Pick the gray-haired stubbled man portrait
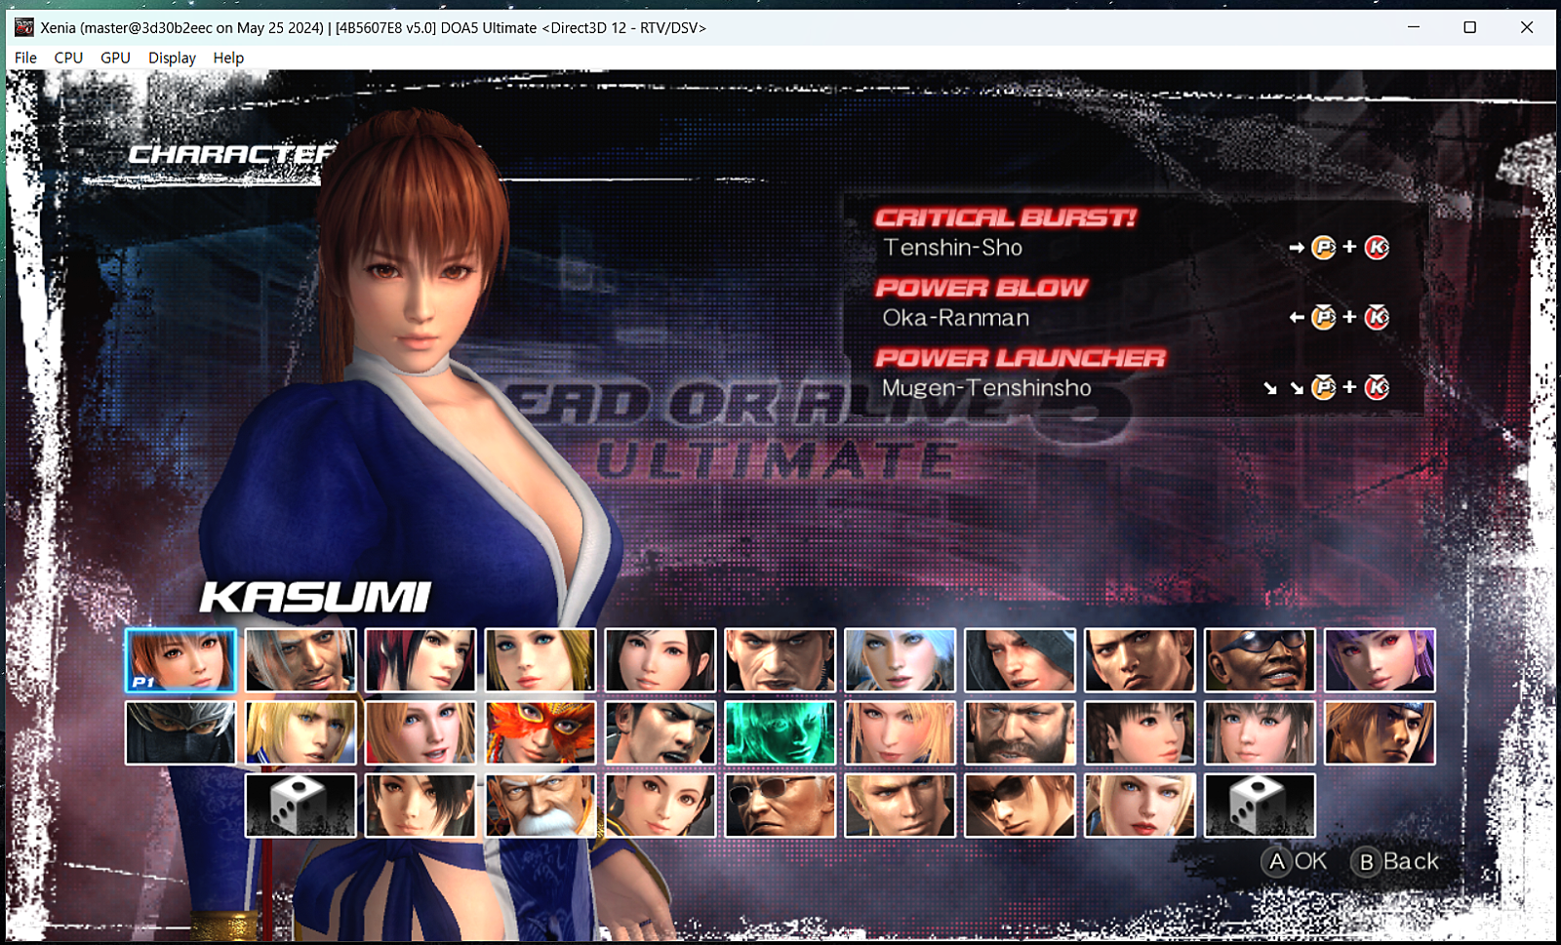The width and height of the screenshot is (1561, 945). (x=300, y=660)
